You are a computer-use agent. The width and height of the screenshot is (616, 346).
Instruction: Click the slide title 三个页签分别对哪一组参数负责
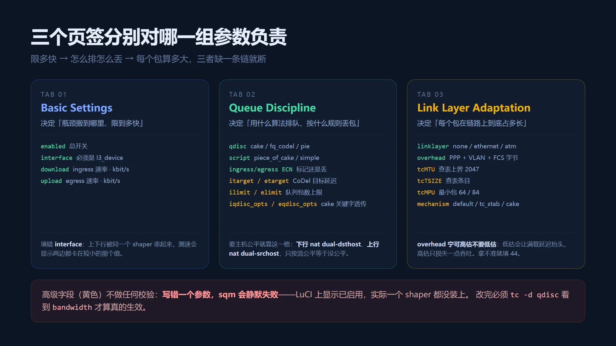click(159, 37)
